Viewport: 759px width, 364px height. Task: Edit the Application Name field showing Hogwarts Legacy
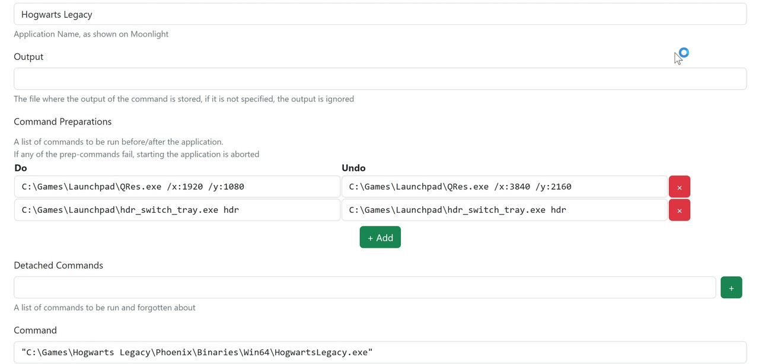tap(380, 14)
